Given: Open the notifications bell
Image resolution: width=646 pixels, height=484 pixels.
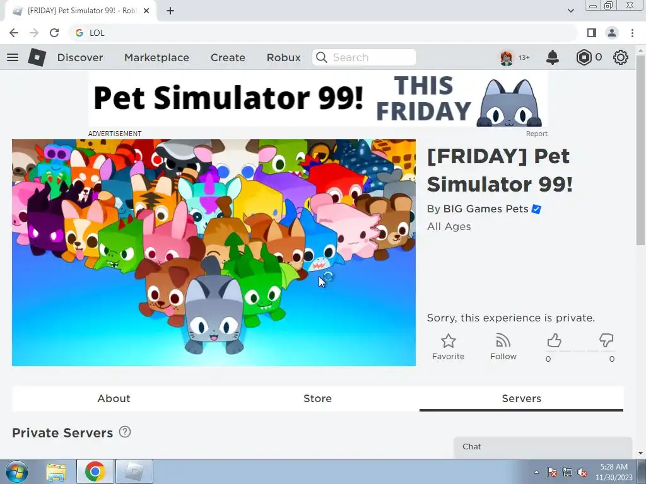Looking at the screenshot, I should tap(553, 57).
